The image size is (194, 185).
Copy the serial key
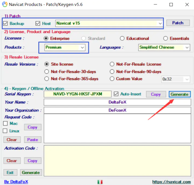pyautogui.click(x=156, y=94)
